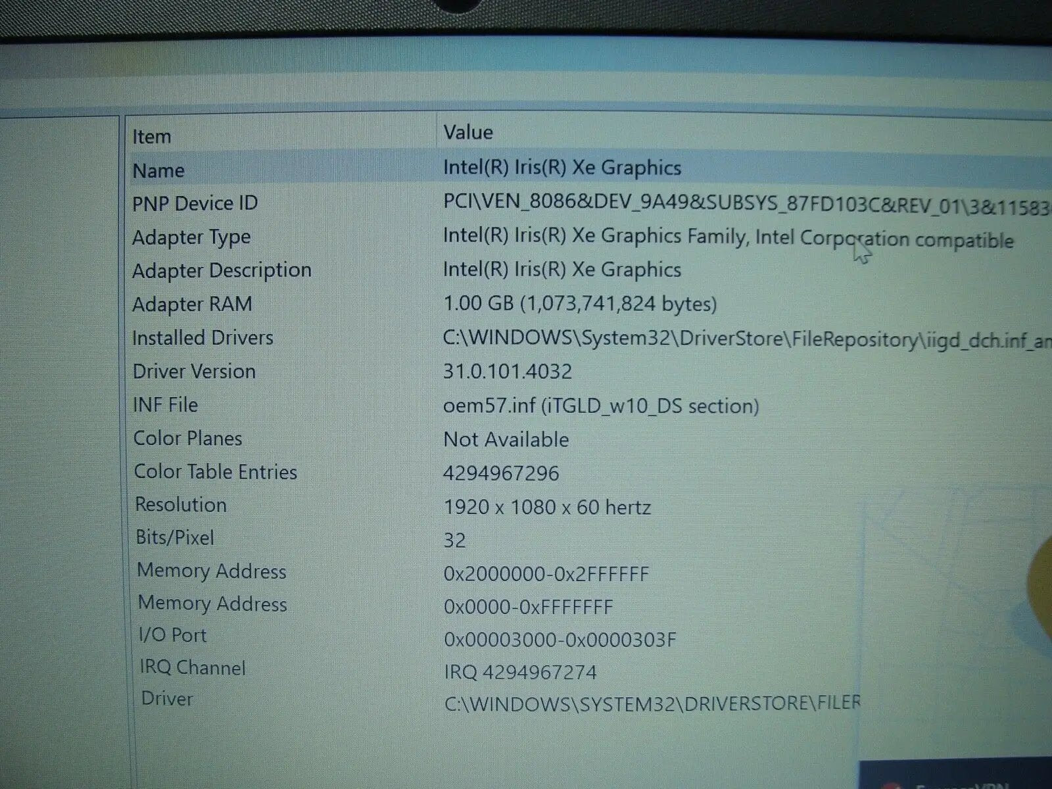Click the 1.00 GB adapter RAM value

580,304
